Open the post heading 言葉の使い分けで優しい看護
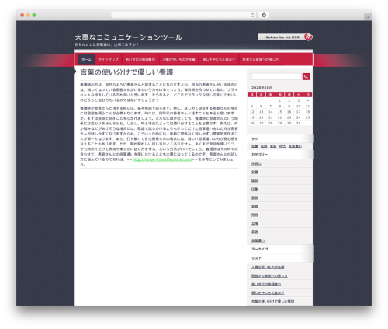 click(x=126, y=72)
